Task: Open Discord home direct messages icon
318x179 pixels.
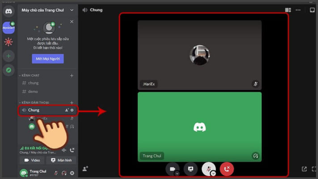Action: (x=8, y=11)
